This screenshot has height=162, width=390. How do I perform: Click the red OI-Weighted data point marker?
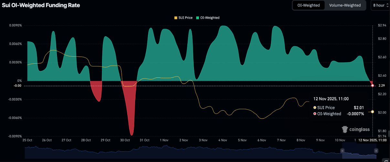[x=373, y=85]
